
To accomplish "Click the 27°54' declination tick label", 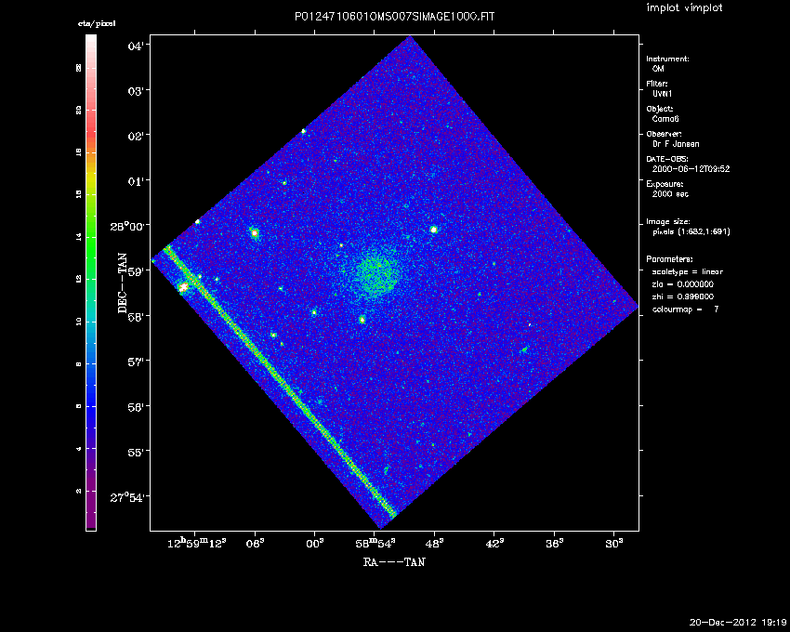I will pyautogui.click(x=129, y=498).
